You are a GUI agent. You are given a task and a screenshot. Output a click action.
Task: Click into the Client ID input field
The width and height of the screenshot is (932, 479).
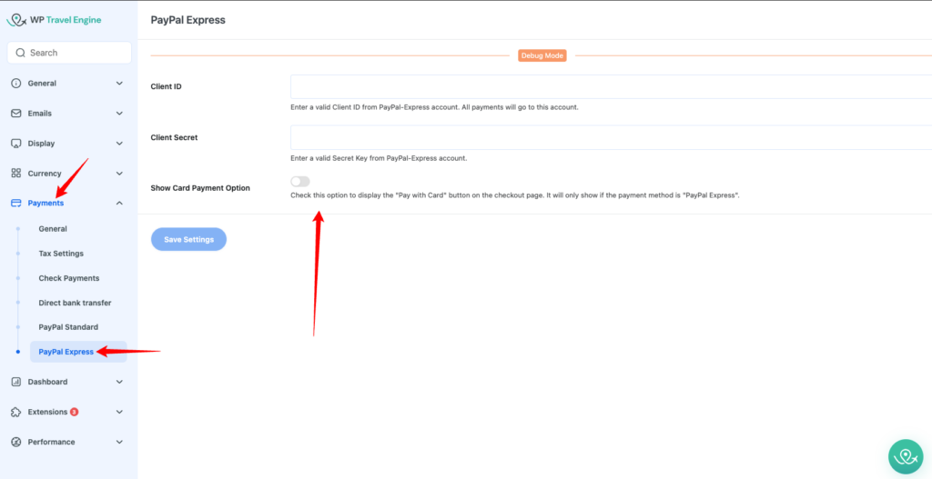click(611, 86)
